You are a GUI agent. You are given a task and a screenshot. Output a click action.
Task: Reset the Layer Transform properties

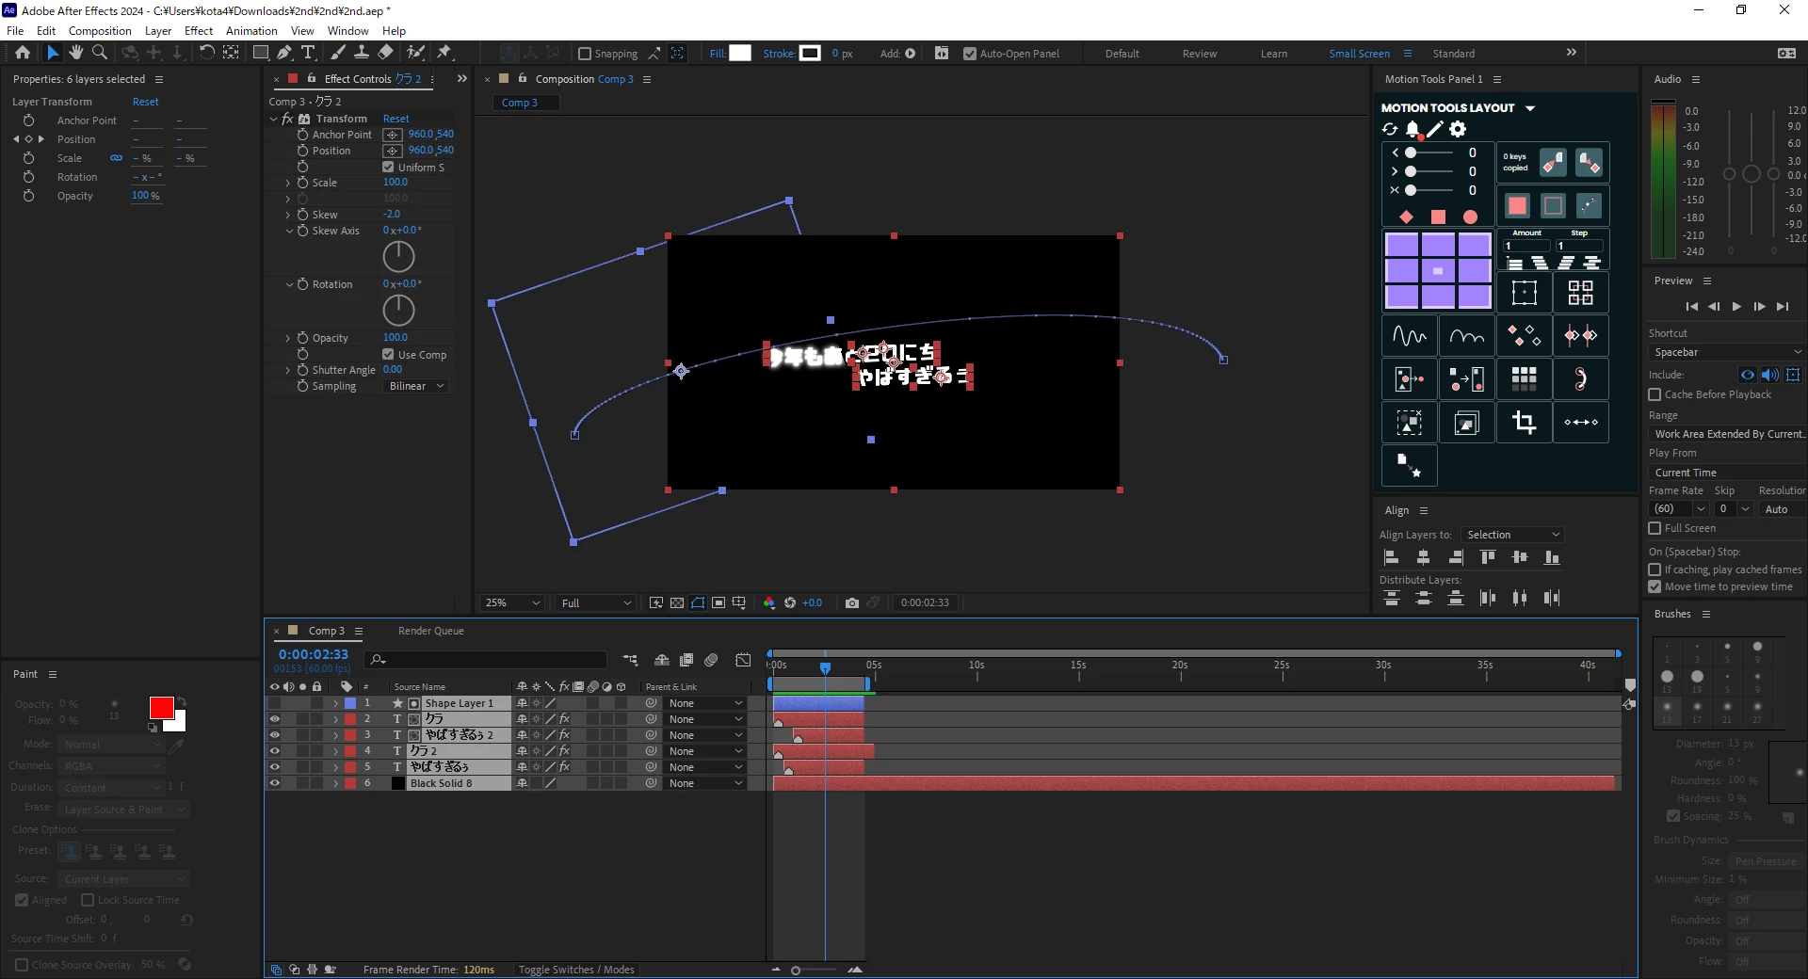tap(145, 102)
